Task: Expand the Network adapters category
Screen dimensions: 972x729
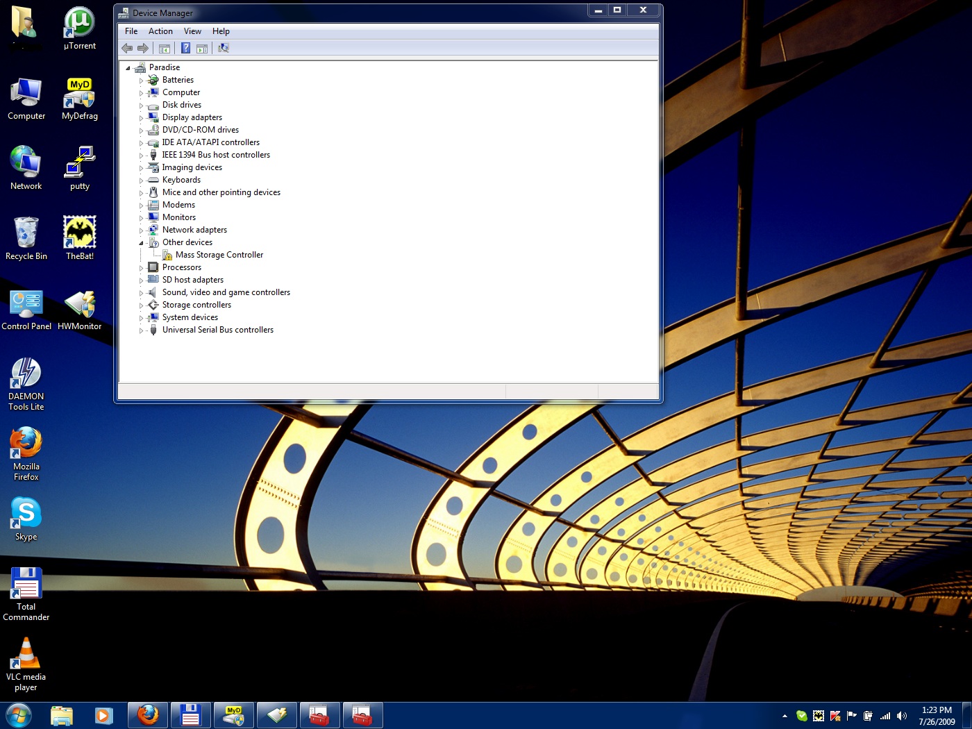Action: click(x=141, y=231)
